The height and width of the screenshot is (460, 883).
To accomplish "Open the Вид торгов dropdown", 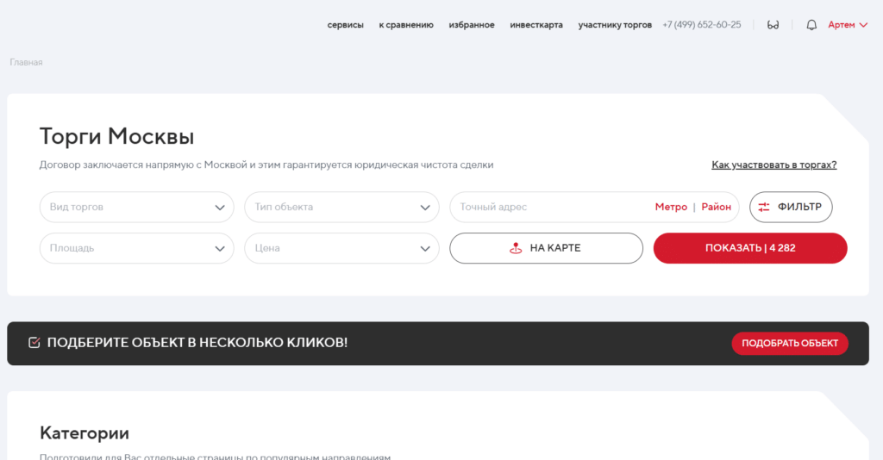I will [x=137, y=207].
